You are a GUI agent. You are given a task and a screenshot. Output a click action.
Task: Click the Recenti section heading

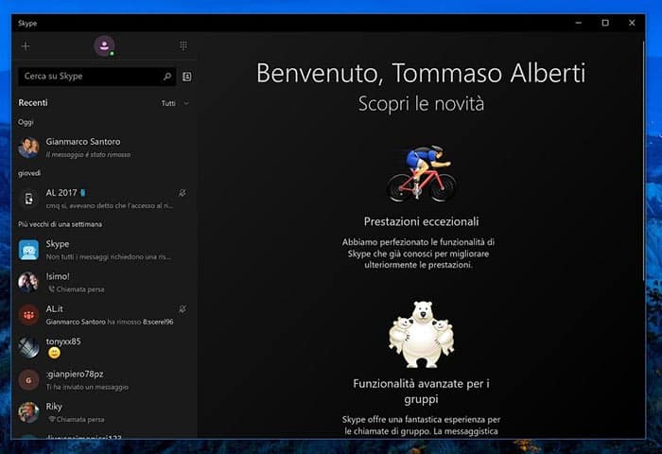33,103
